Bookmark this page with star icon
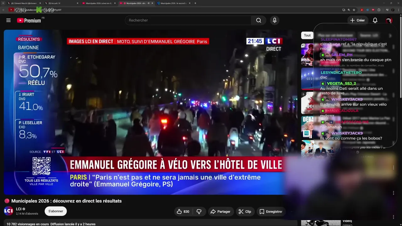 (354, 10)
